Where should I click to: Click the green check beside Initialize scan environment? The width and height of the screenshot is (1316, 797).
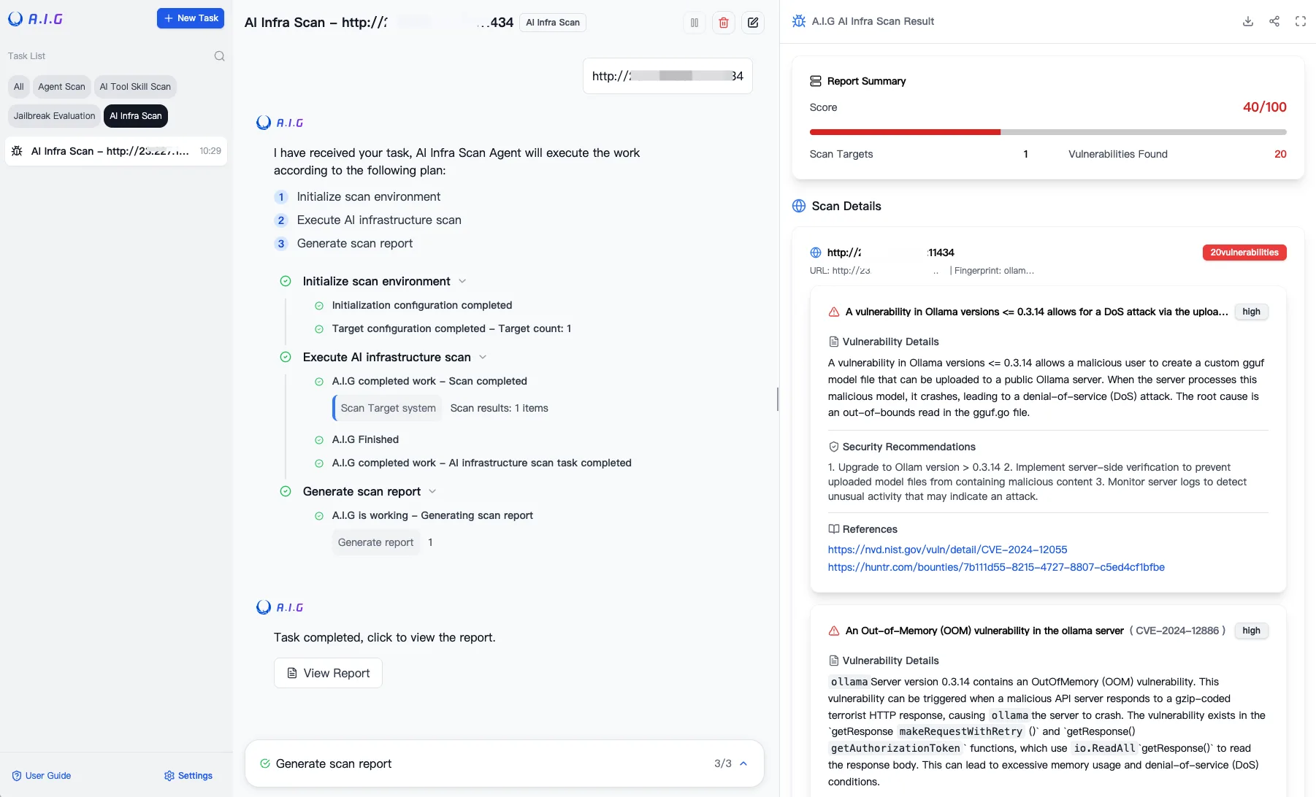click(x=286, y=282)
